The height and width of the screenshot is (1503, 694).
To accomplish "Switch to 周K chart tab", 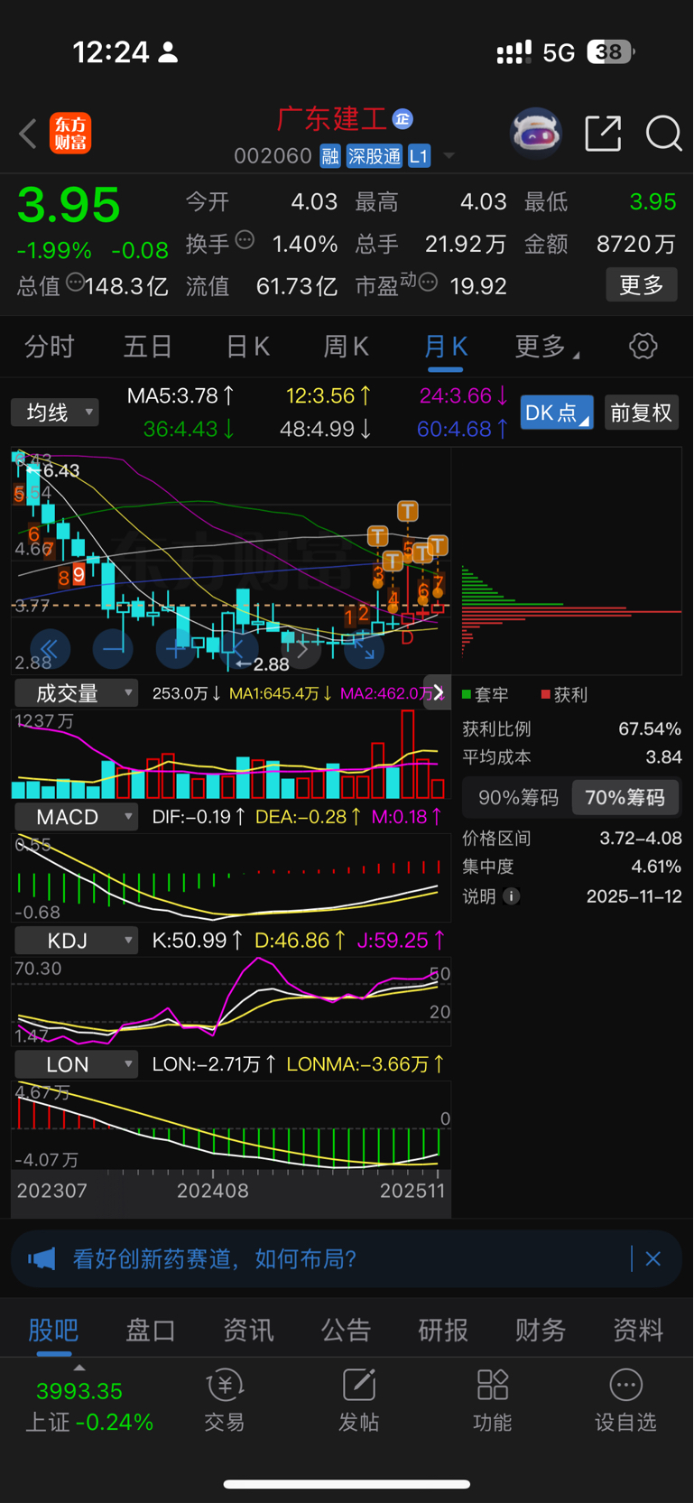I will pos(347,346).
